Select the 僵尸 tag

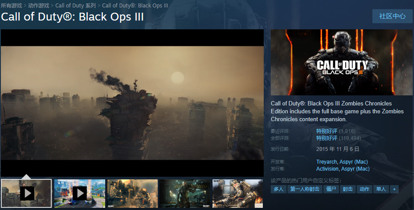(x=331, y=189)
